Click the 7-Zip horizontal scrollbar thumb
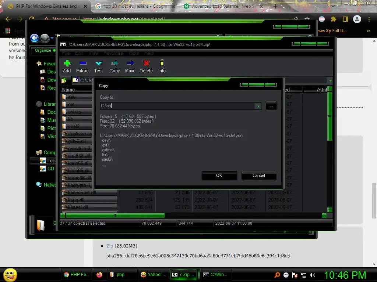The width and height of the screenshot is (377, 282). pos(115,215)
